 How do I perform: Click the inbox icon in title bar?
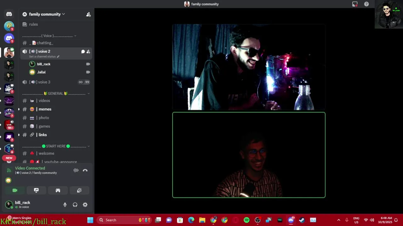(x=355, y=4)
